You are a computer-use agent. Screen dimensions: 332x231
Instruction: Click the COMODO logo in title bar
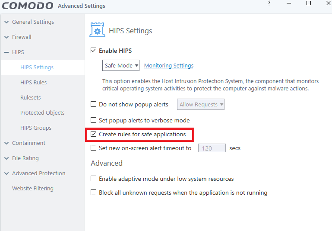[27, 6]
